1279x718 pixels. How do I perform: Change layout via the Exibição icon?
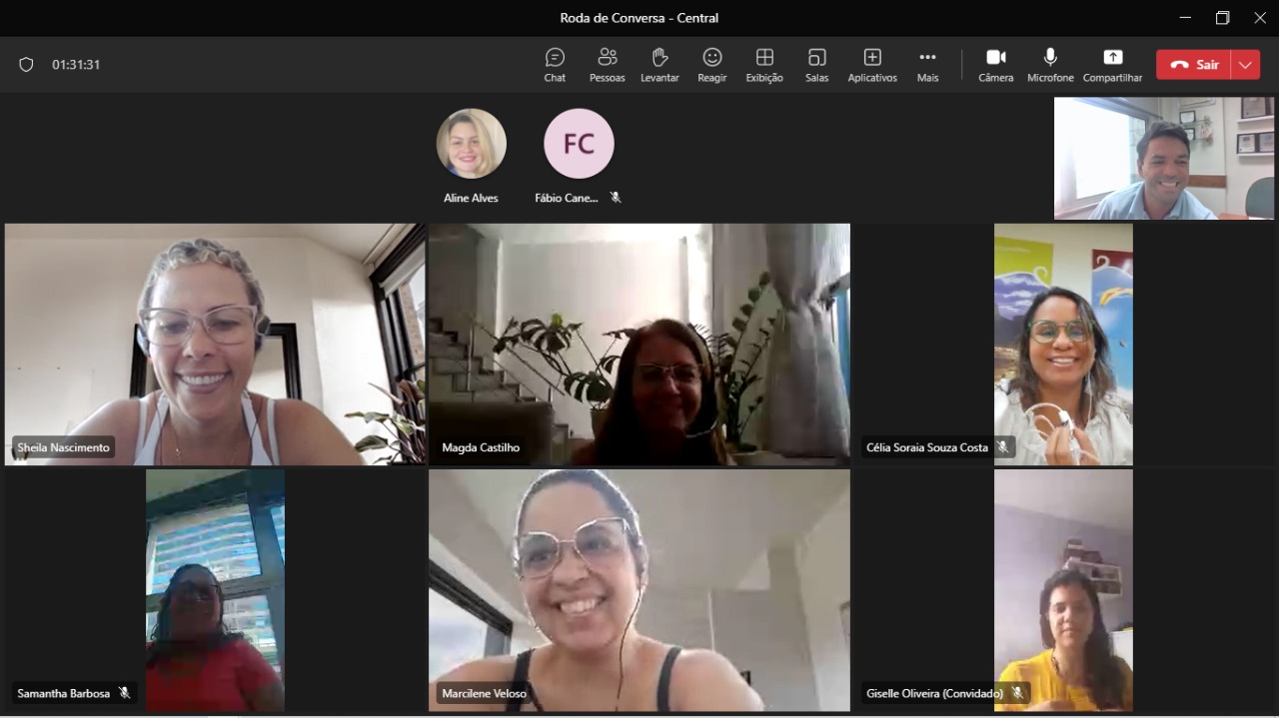(x=764, y=64)
